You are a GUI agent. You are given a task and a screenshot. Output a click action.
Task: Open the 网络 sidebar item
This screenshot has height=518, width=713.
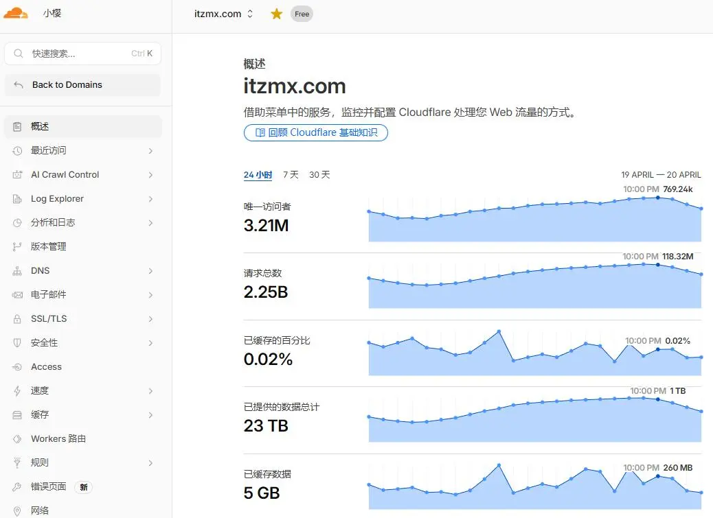pyautogui.click(x=82, y=510)
